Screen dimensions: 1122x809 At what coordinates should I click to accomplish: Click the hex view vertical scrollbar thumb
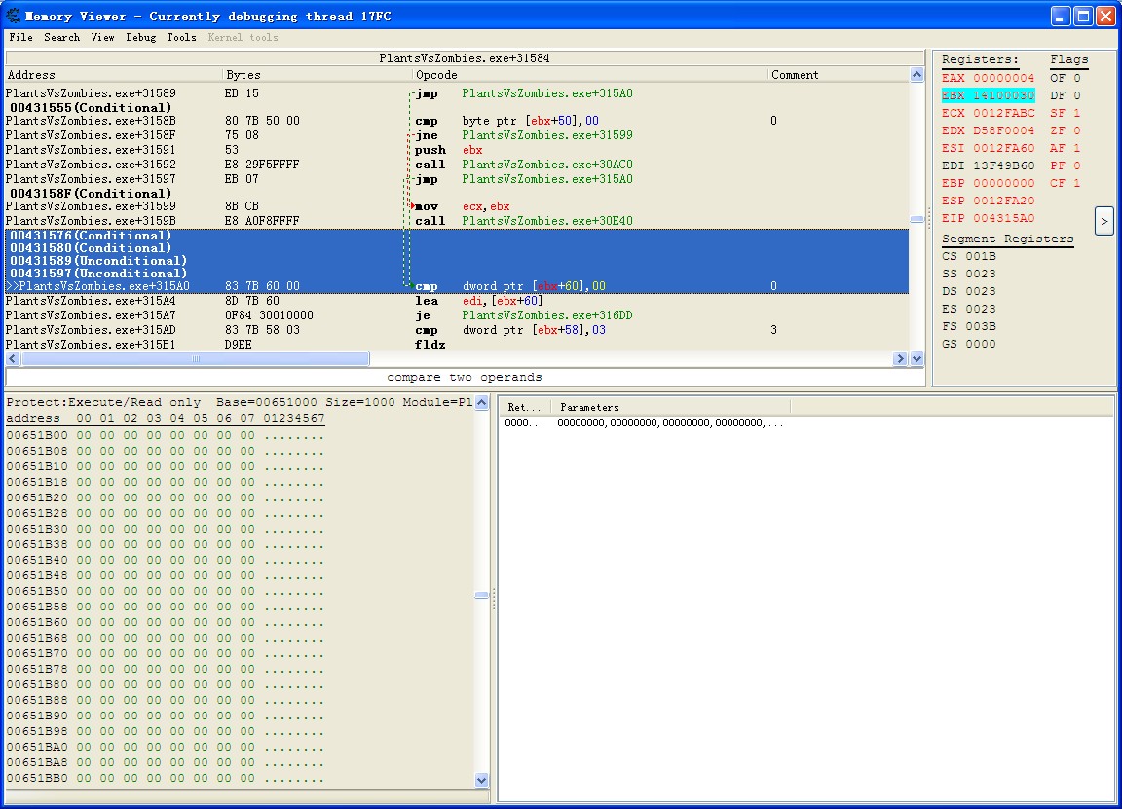point(481,595)
